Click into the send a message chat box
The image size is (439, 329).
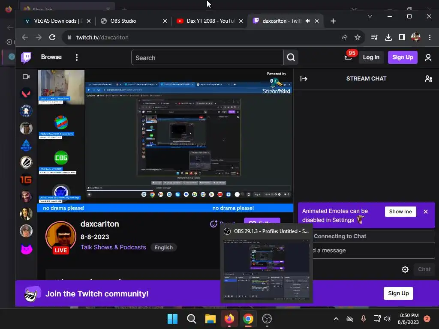(374, 250)
